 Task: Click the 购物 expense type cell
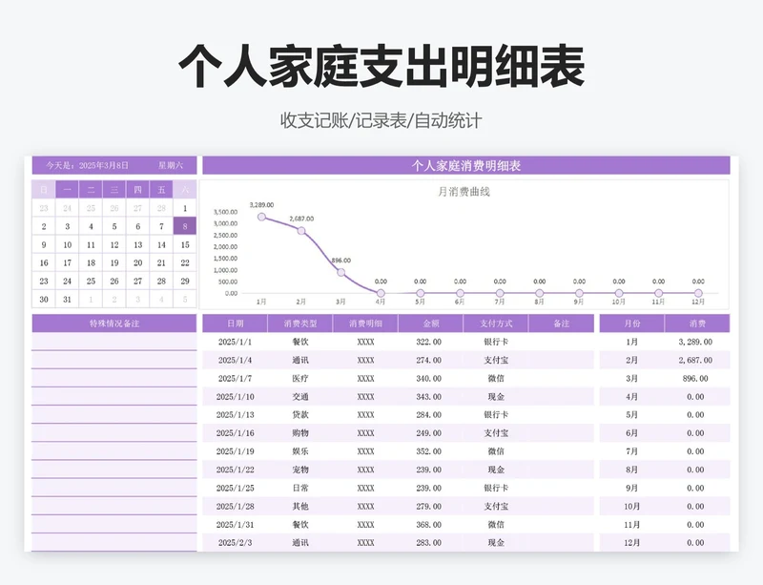pyautogui.click(x=300, y=433)
